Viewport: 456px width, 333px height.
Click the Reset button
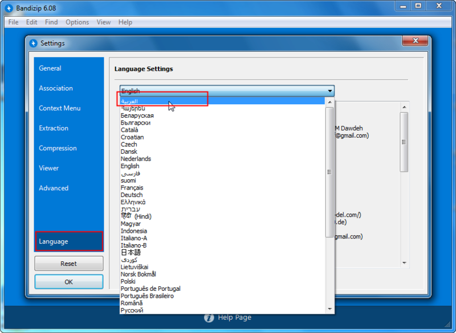(x=69, y=264)
